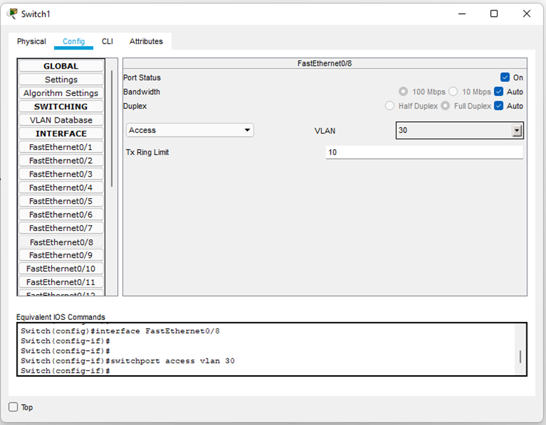Select interface FastEthernet0/11

61,282
